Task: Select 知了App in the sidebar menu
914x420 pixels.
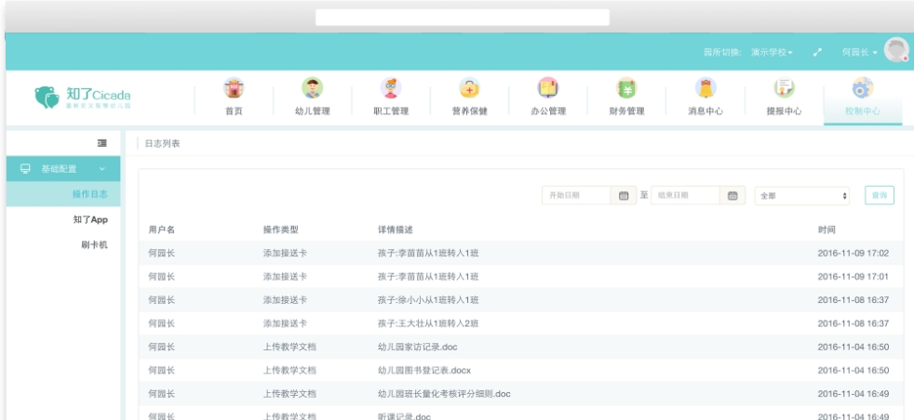Action: [90, 219]
